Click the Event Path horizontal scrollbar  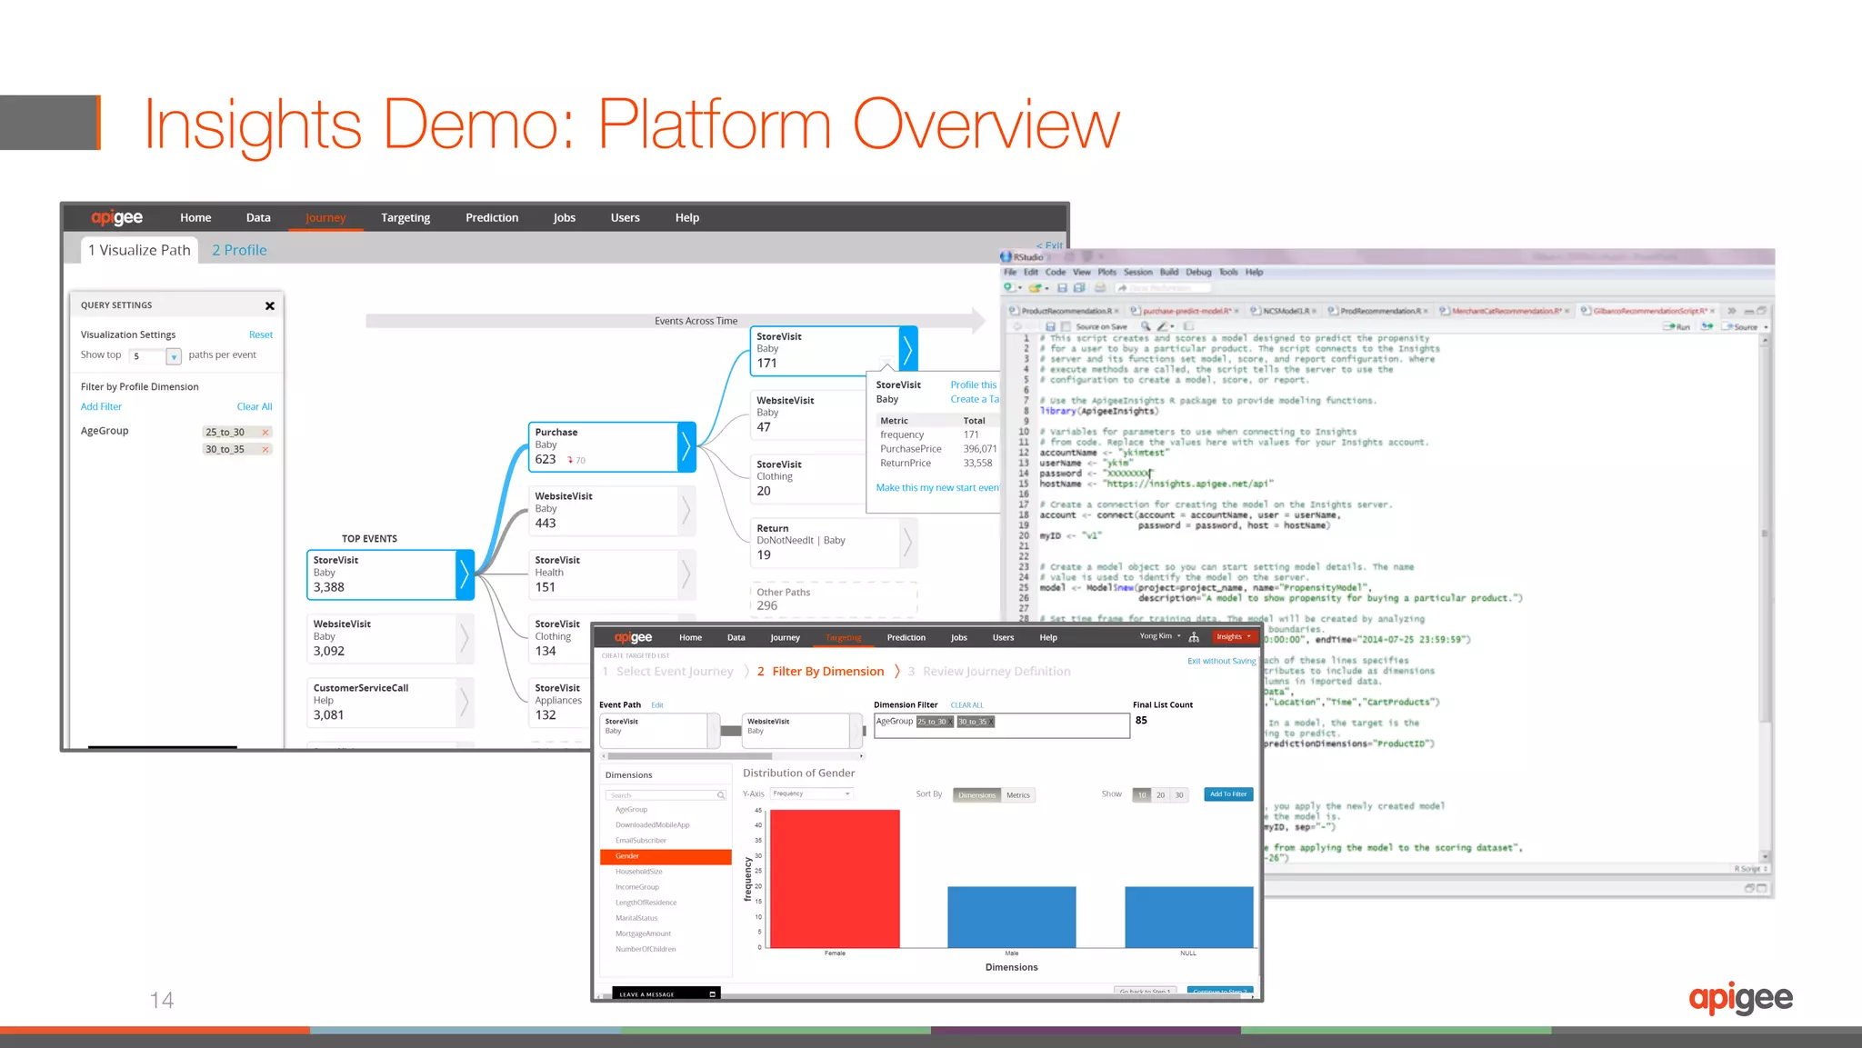click(x=731, y=756)
